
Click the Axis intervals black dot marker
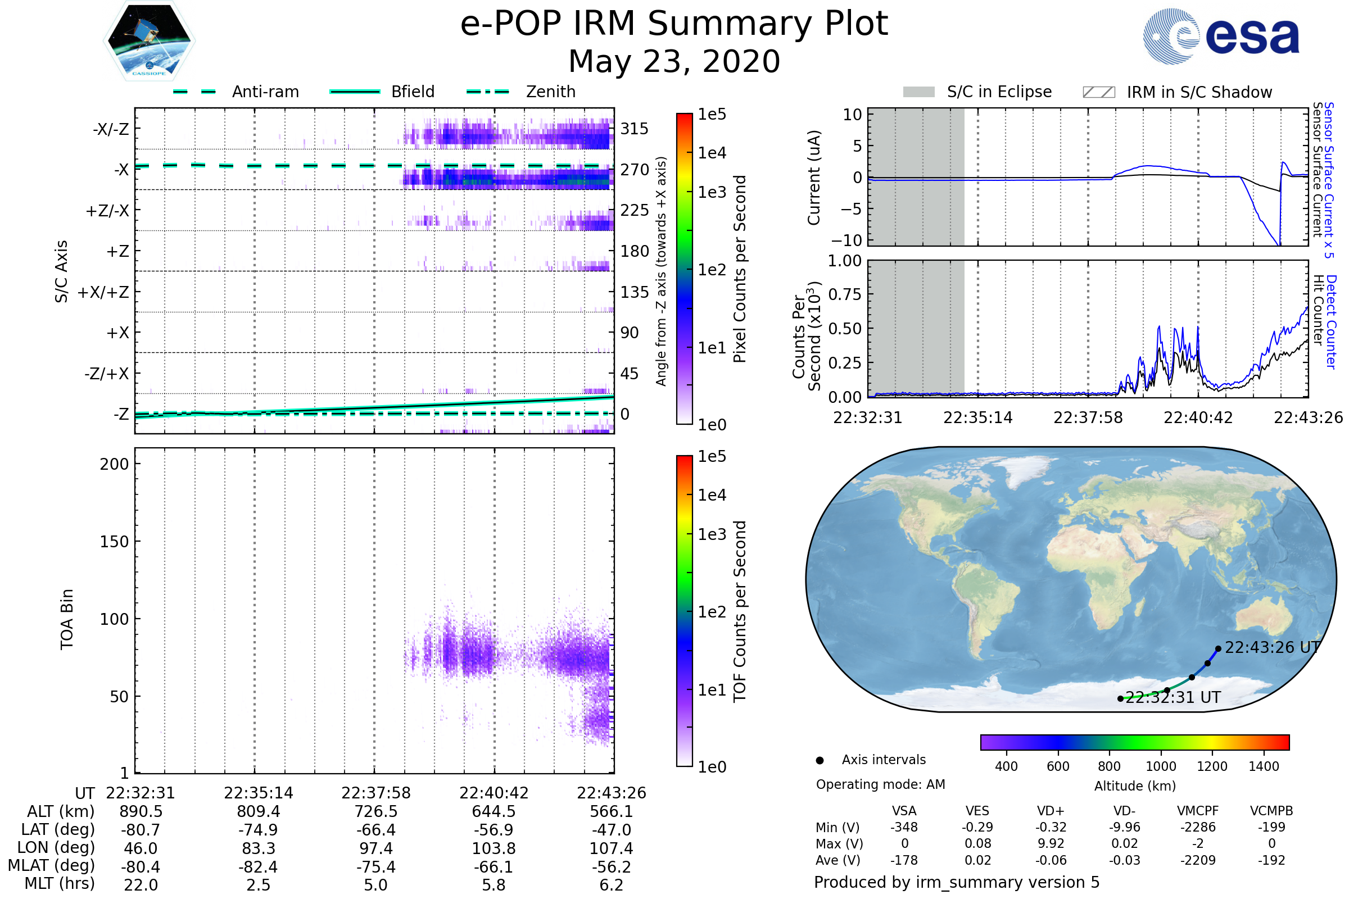point(820,760)
